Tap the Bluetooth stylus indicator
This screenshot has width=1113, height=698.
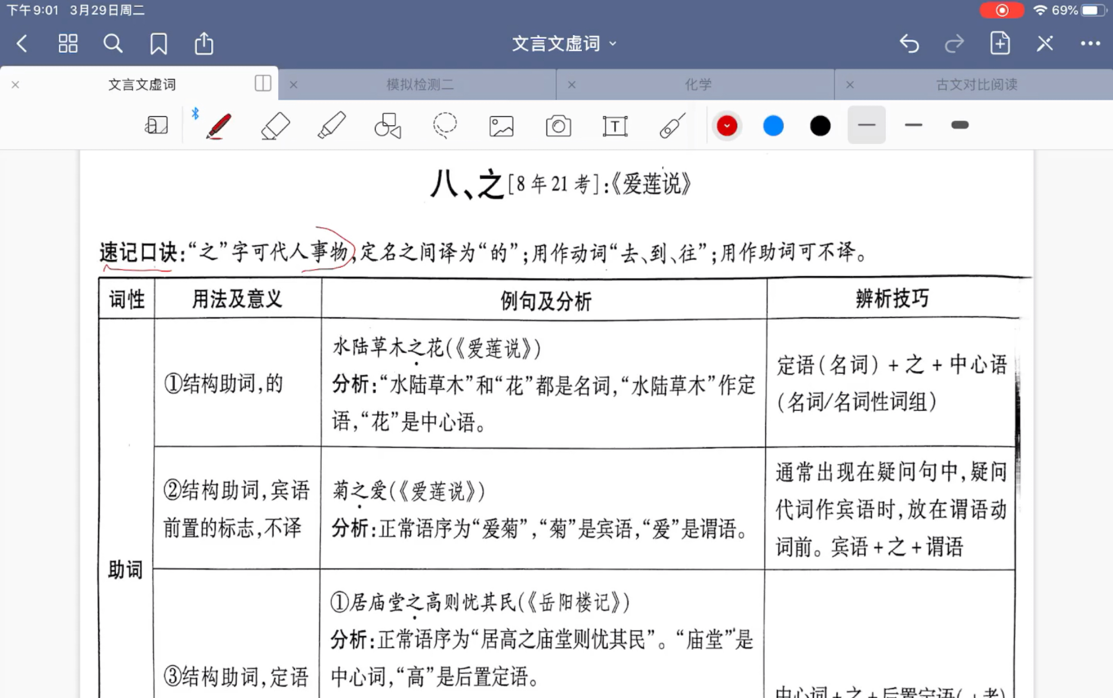coord(195,114)
